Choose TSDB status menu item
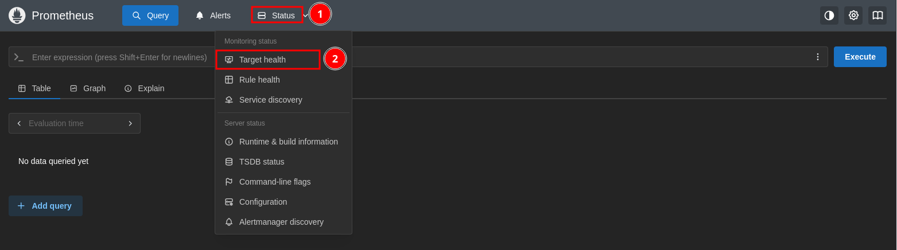The height and width of the screenshot is (250, 897). (x=262, y=162)
